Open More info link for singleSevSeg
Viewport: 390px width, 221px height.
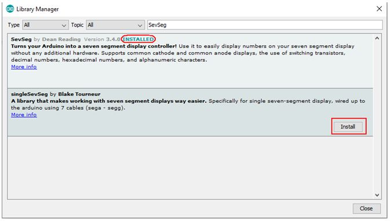click(24, 115)
